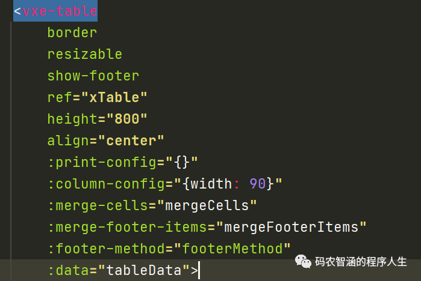Click the xTable ref value
421x281 pixels.
(114, 97)
